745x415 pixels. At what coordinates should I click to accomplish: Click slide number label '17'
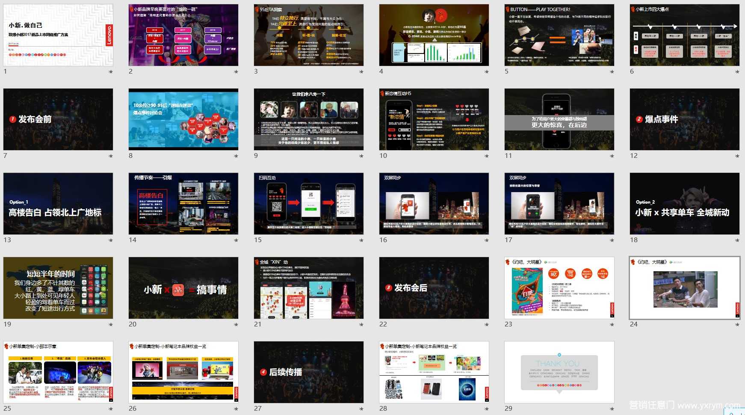tap(508, 240)
